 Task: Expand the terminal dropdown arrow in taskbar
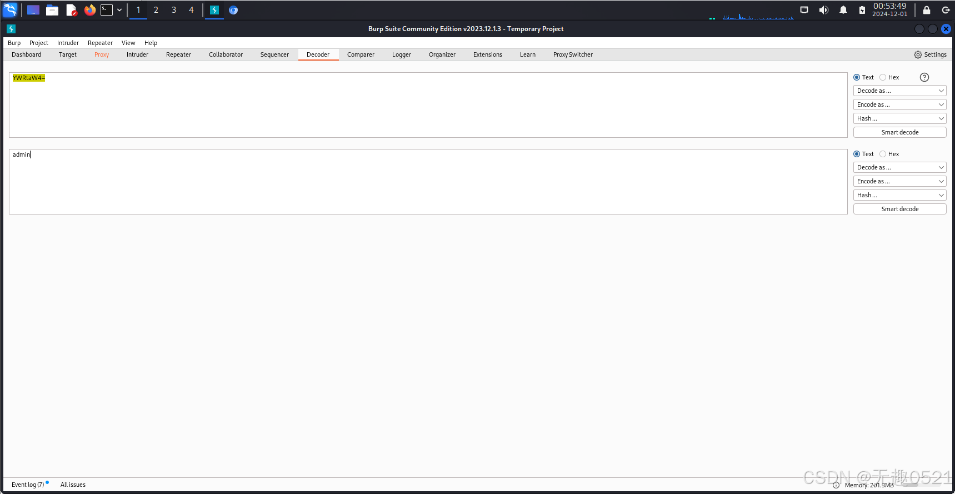click(119, 10)
